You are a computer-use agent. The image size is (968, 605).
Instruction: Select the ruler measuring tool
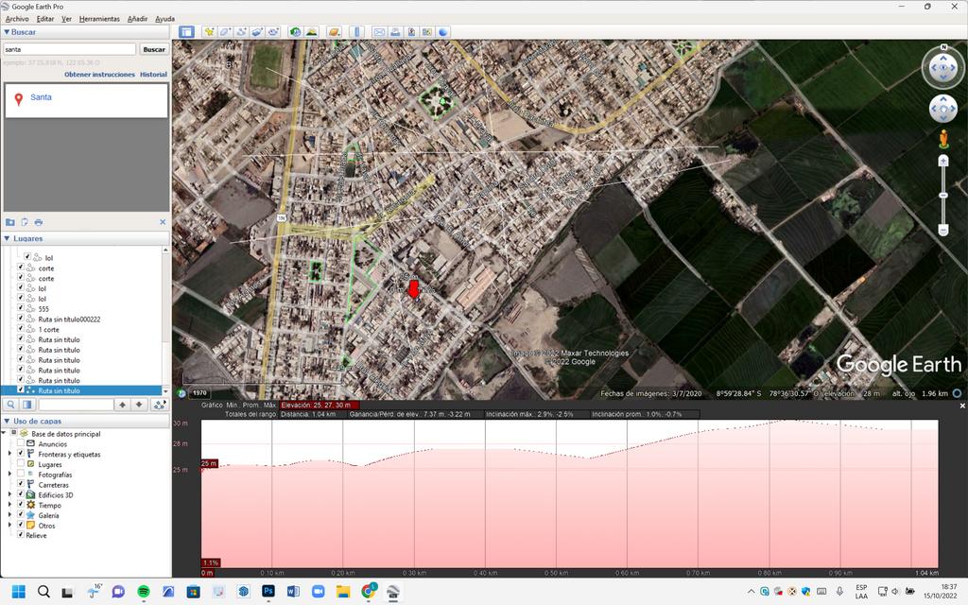(356, 32)
